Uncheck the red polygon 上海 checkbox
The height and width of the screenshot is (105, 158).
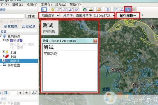pyautogui.click(x=3, y=56)
